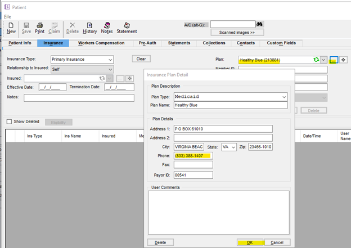Open Statement from the toolbar

(127, 28)
